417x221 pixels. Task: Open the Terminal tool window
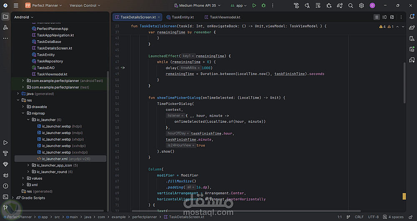click(x=5, y=197)
